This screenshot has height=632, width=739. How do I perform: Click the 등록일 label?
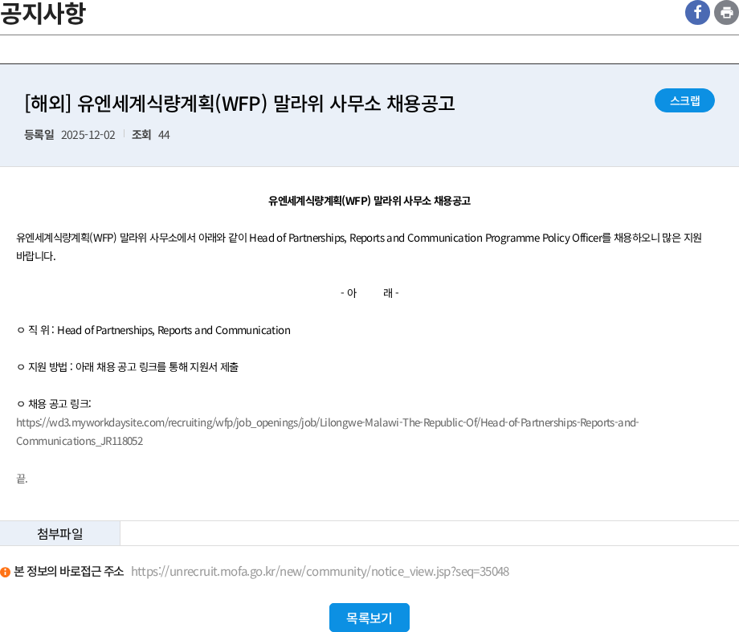(39, 135)
